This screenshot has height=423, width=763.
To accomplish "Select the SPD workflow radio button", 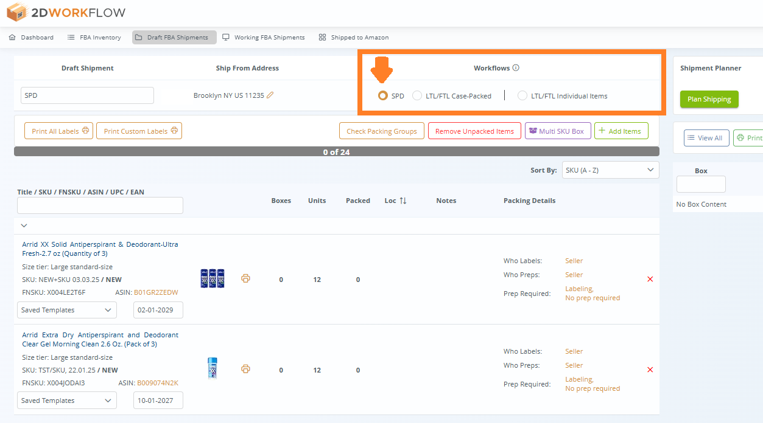I will (x=382, y=95).
